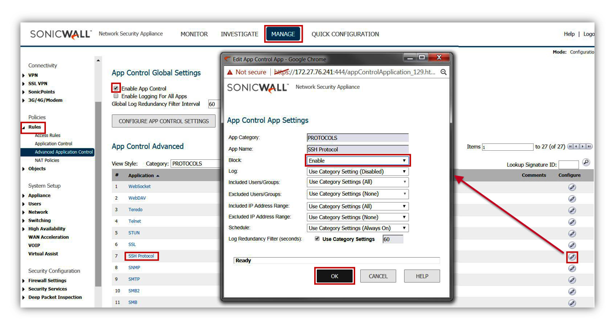
Task: Check Enable Logging For All Apps
Action: [116, 96]
